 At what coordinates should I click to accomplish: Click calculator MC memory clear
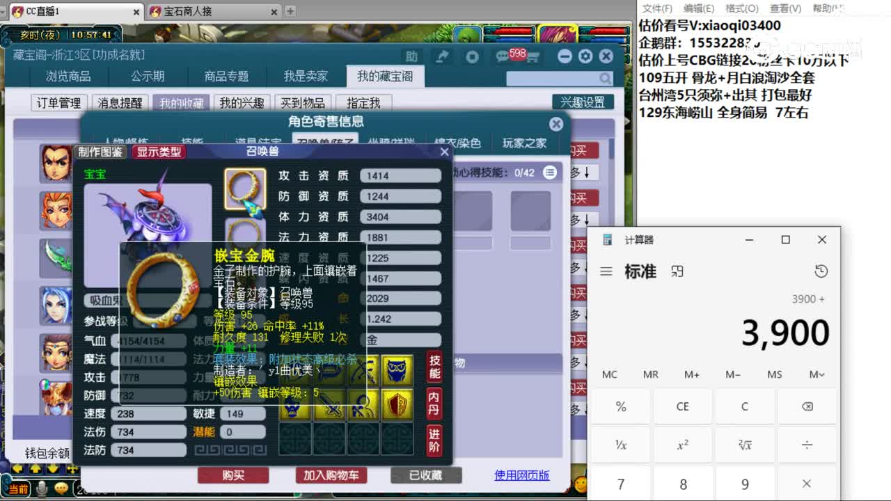point(610,374)
